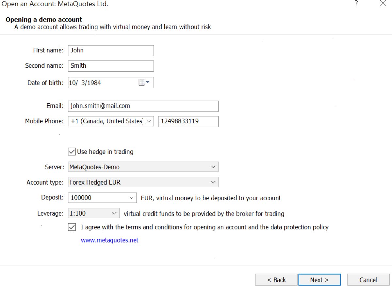Click into the First name field

click(111, 50)
